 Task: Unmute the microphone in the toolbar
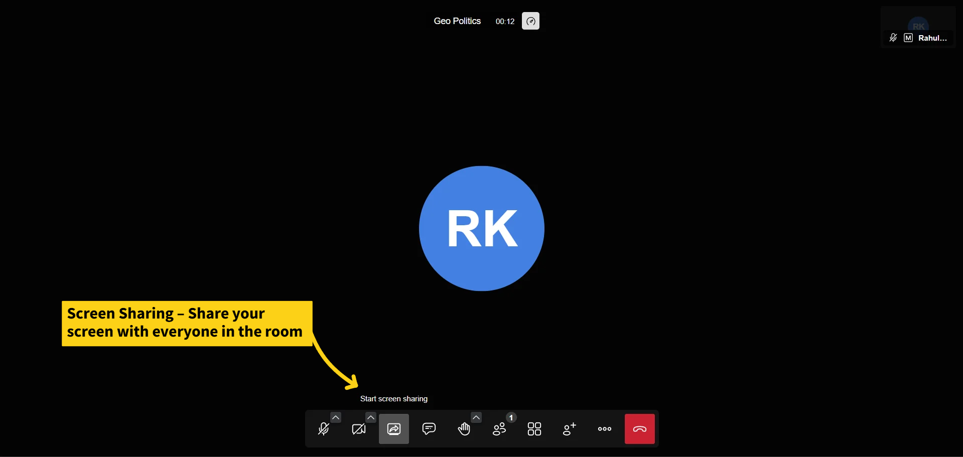(x=324, y=429)
